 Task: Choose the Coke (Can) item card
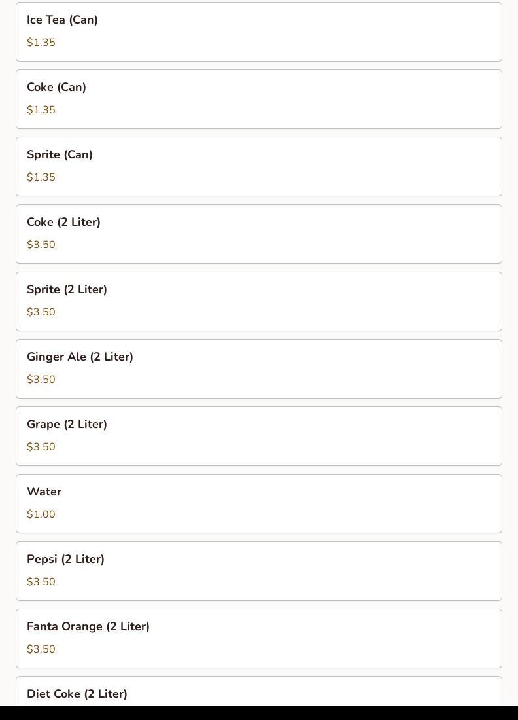pyautogui.click(x=258, y=99)
